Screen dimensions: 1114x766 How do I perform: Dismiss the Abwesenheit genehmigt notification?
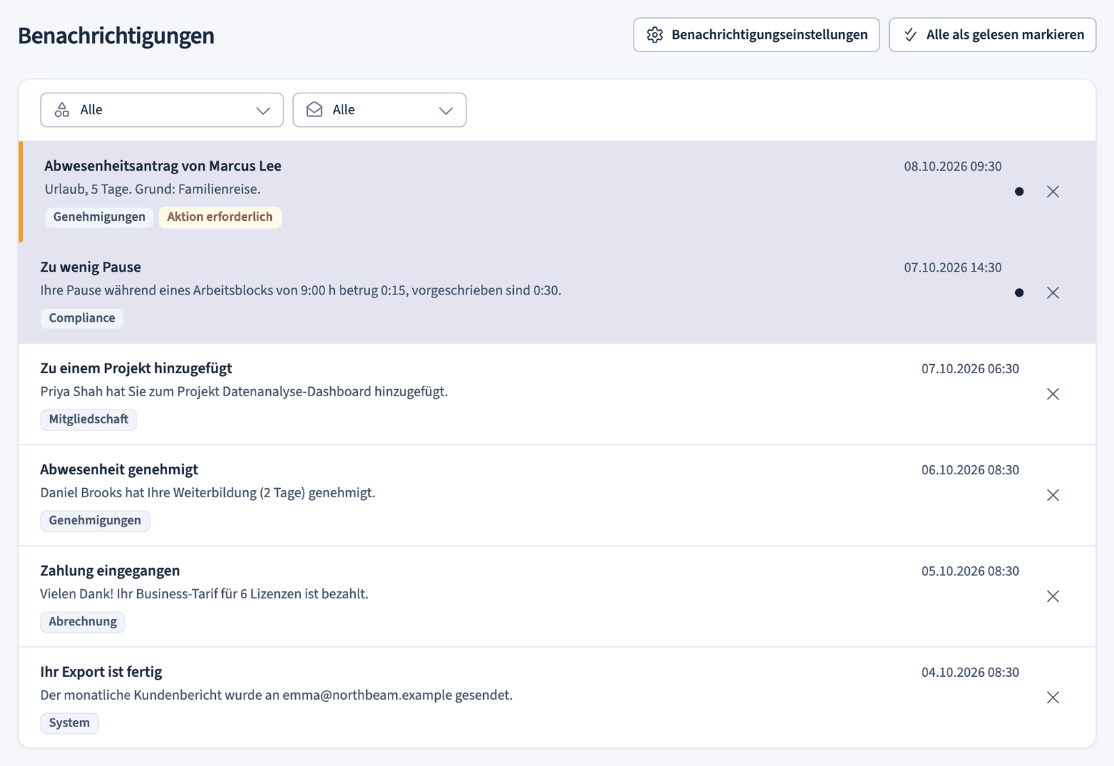(x=1053, y=495)
